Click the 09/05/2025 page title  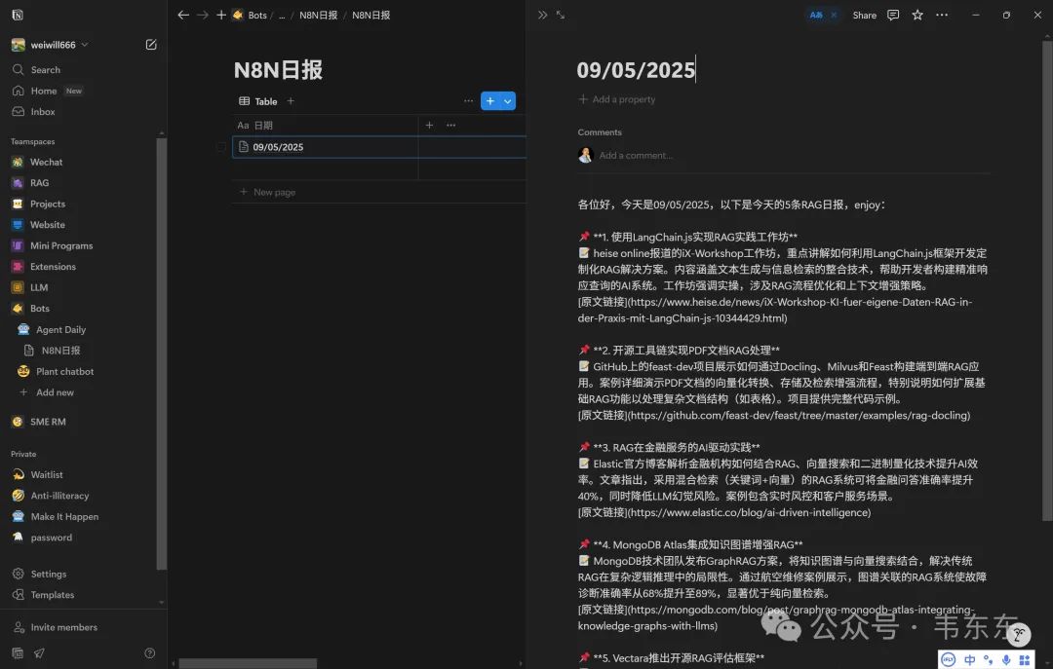tap(636, 70)
